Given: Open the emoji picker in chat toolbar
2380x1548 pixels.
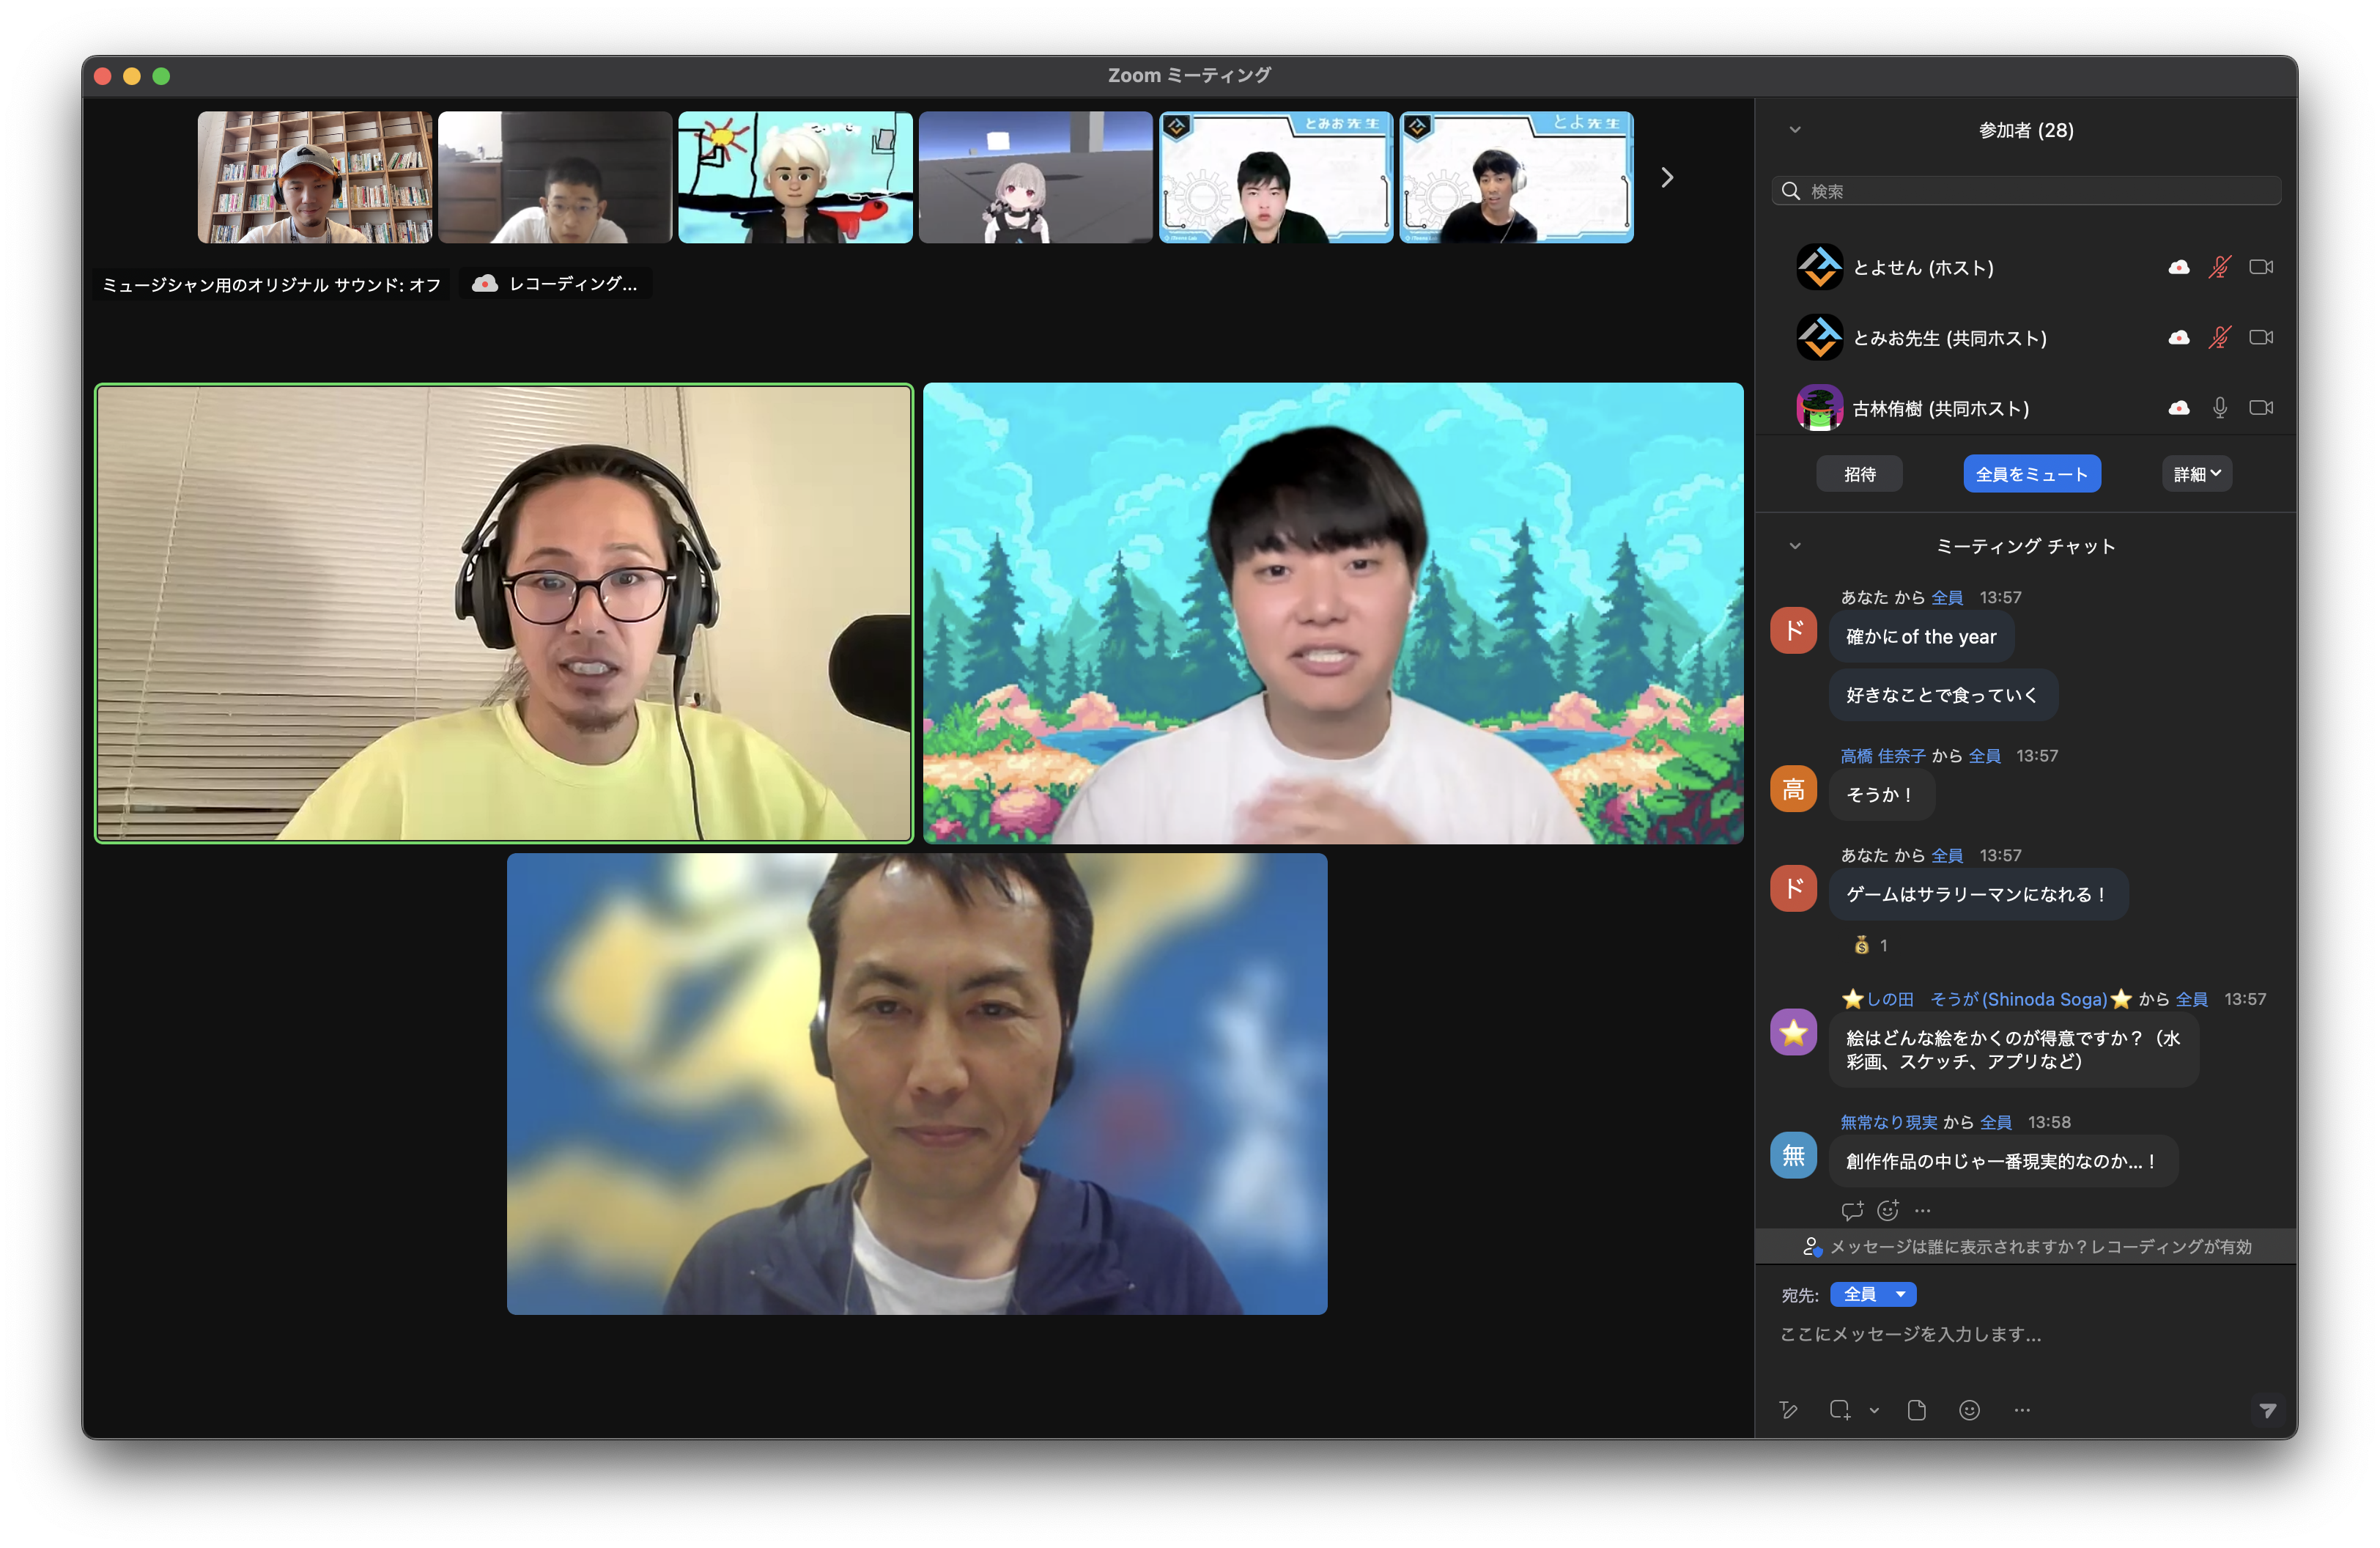Looking at the screenshot, I should click(x=1969, y=1410).
